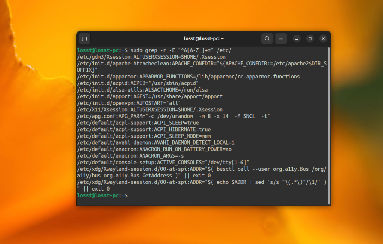The height and width of the screenshot is (244, 383).
Task: Close the terminal window
Action: [x=323, y=38]
